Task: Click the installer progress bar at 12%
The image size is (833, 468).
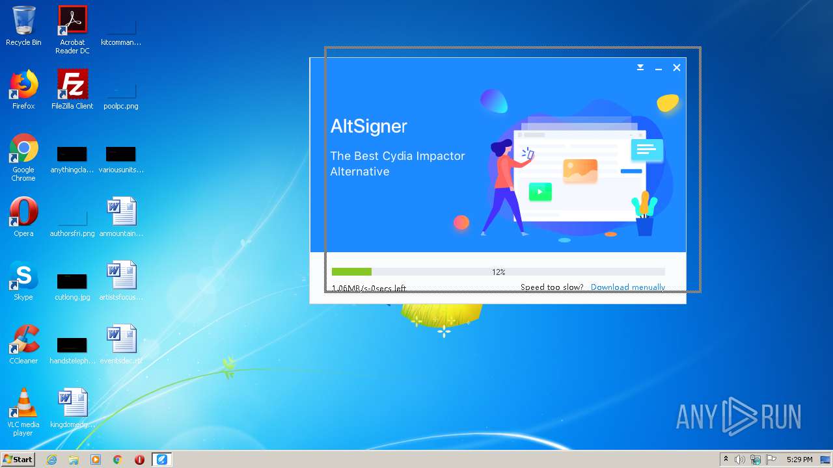Action: point(498,272)
